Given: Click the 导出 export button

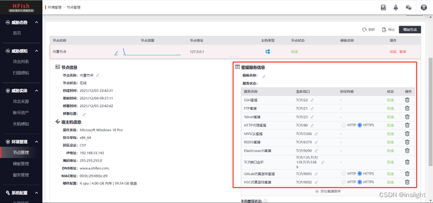Looking at the screenshot, I should point(388,29).
